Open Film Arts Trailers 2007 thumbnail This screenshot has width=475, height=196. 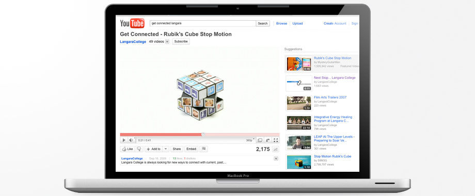299,103
